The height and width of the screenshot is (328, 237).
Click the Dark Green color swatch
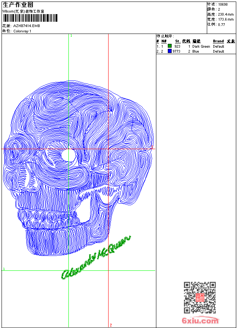[x=170, y=46]
